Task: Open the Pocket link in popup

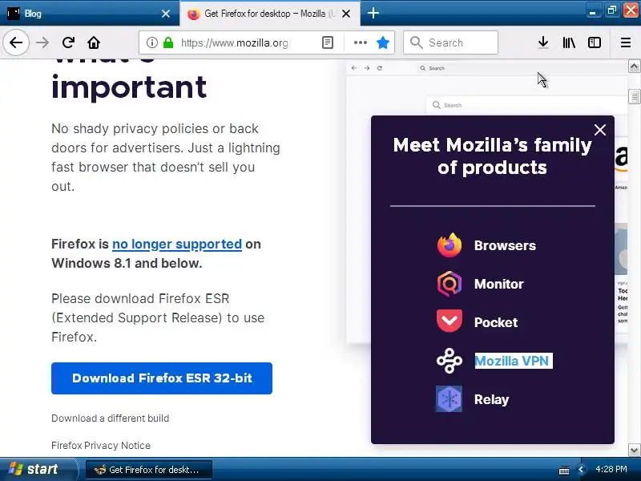Action: coord(496,322)
